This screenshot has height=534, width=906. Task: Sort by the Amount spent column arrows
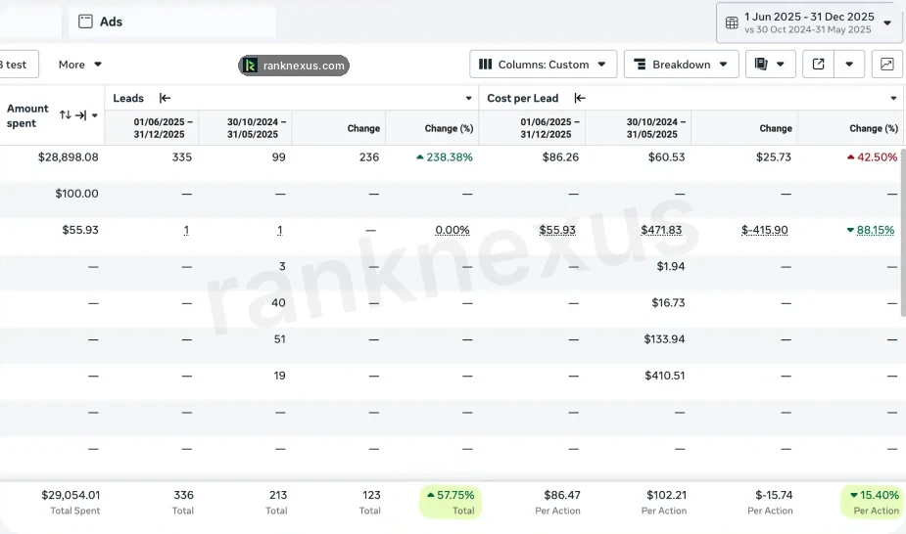(65, 114)
